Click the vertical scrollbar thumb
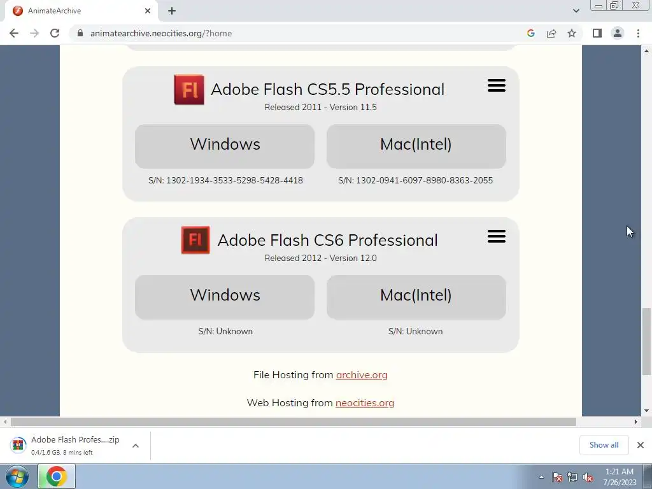 [x=646, y=341]
